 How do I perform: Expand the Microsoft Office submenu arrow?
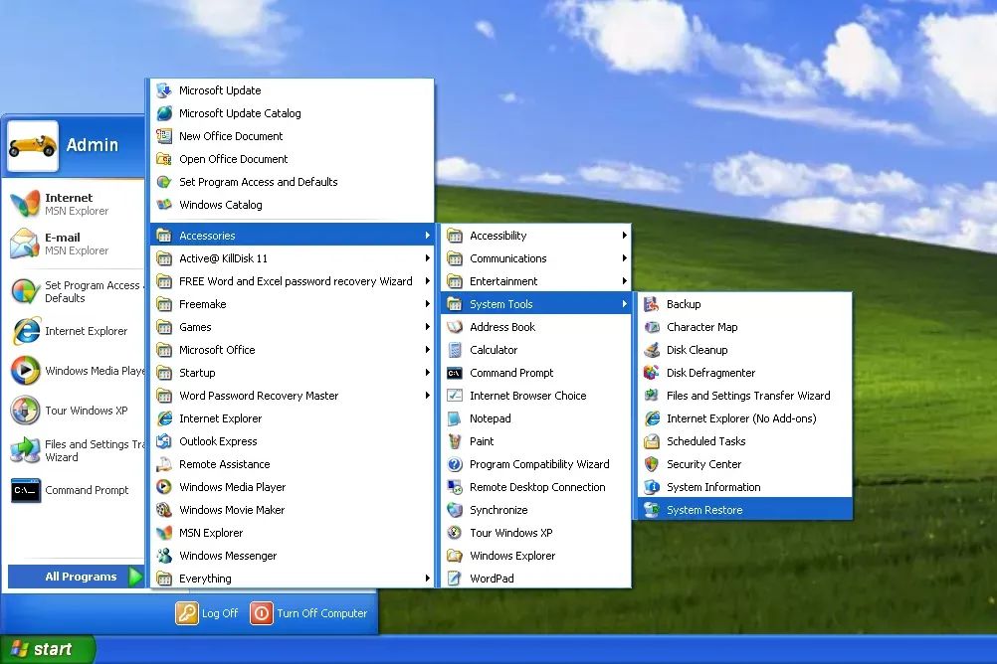click(x=427, y=350)
